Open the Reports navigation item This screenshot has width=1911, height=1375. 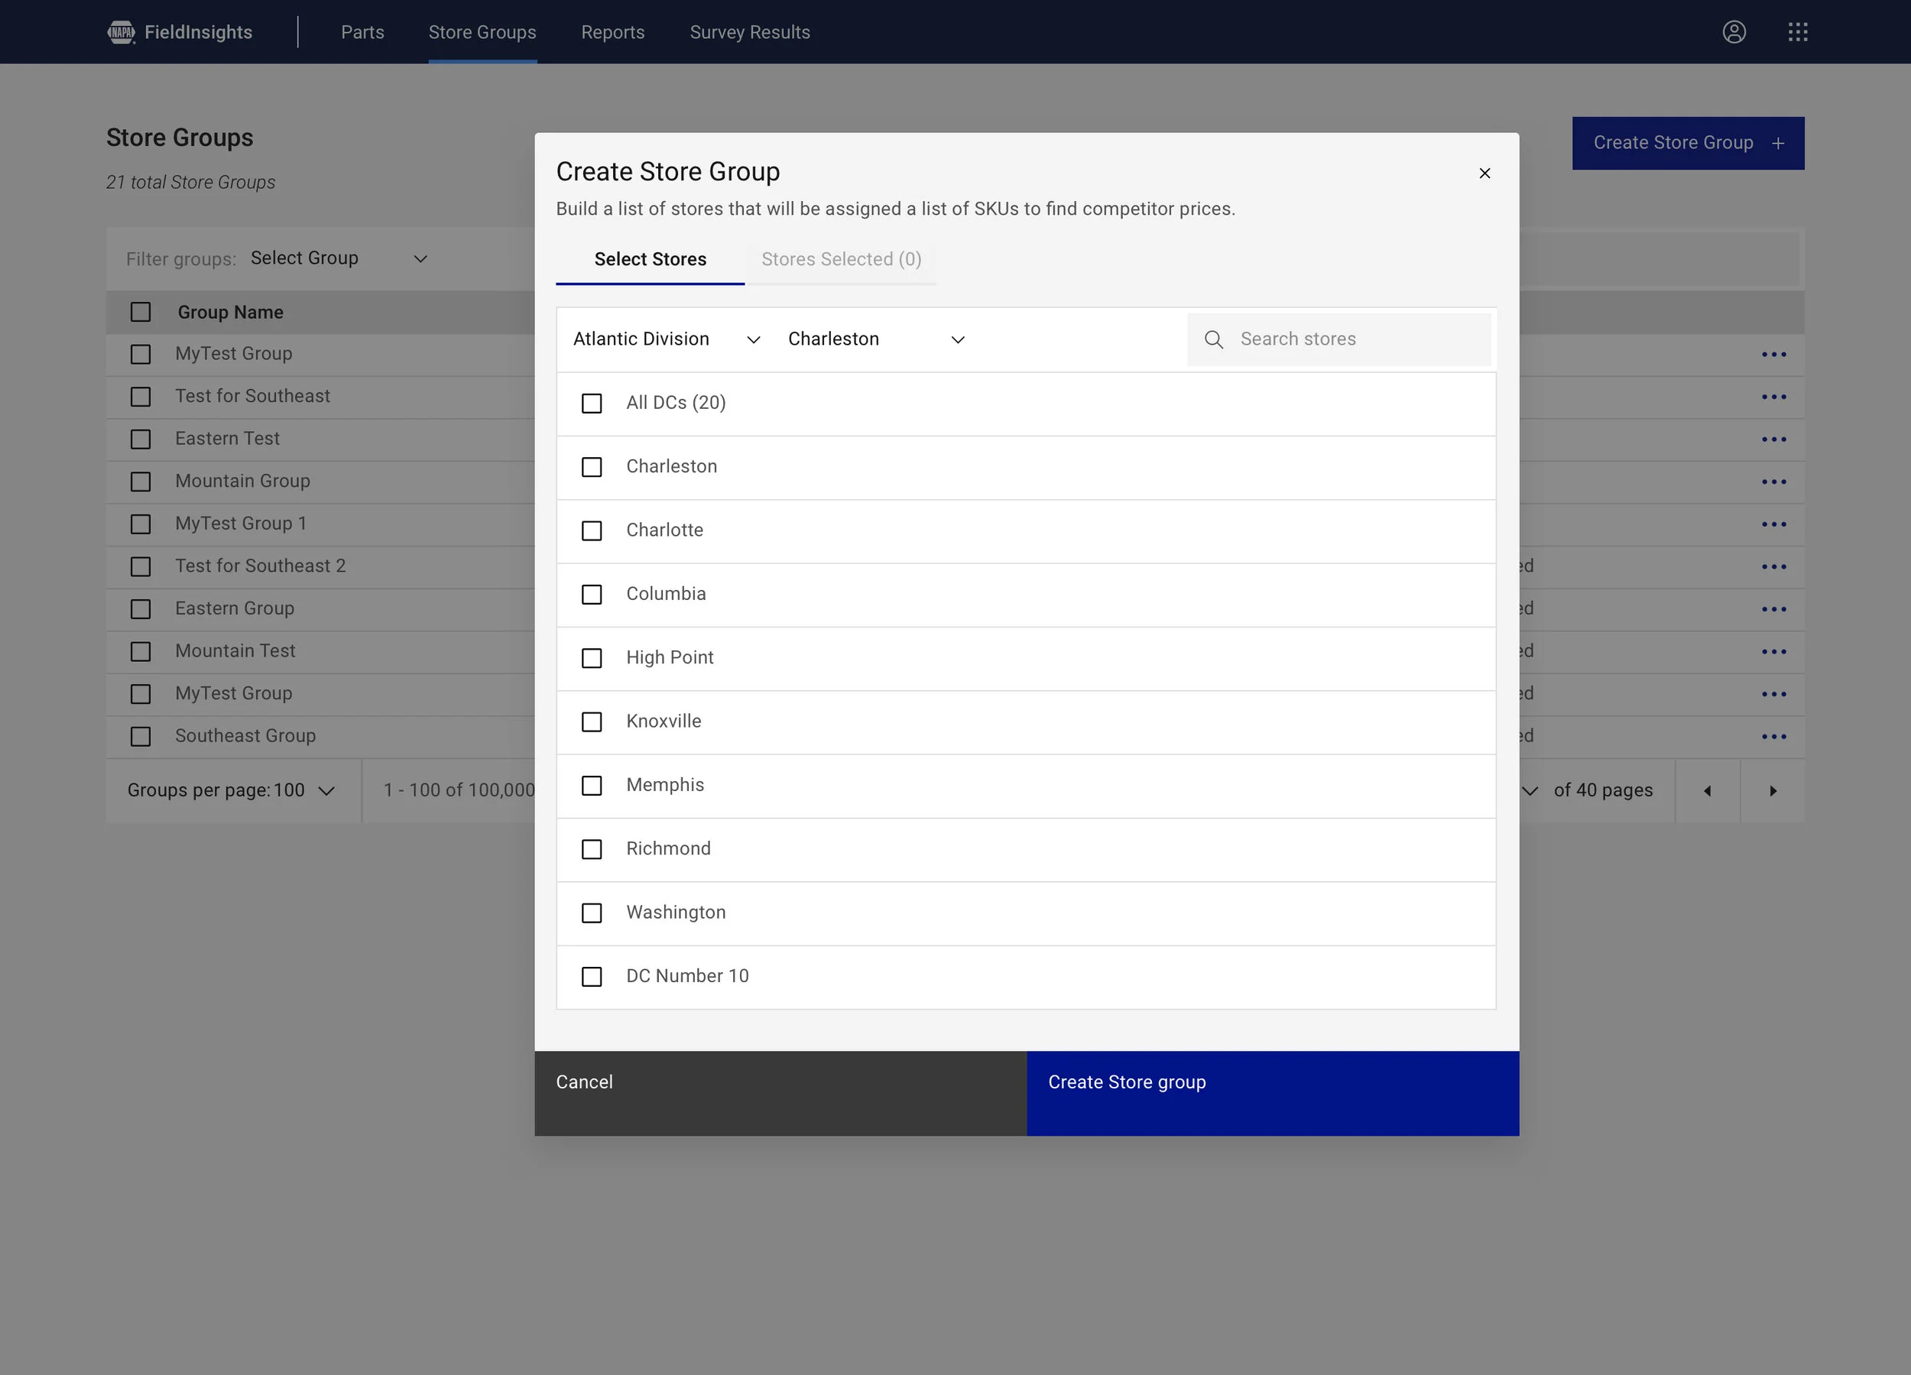(612, 32)
